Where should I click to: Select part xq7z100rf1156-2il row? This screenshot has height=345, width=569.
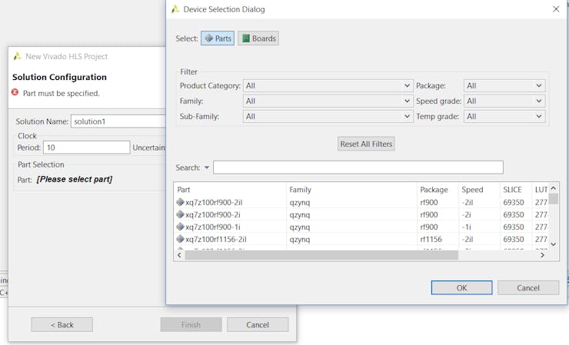[x=361, y=239]
